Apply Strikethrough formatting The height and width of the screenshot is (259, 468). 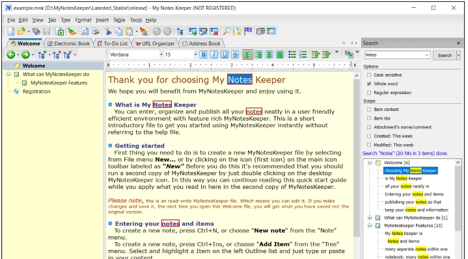click(235, 55)
